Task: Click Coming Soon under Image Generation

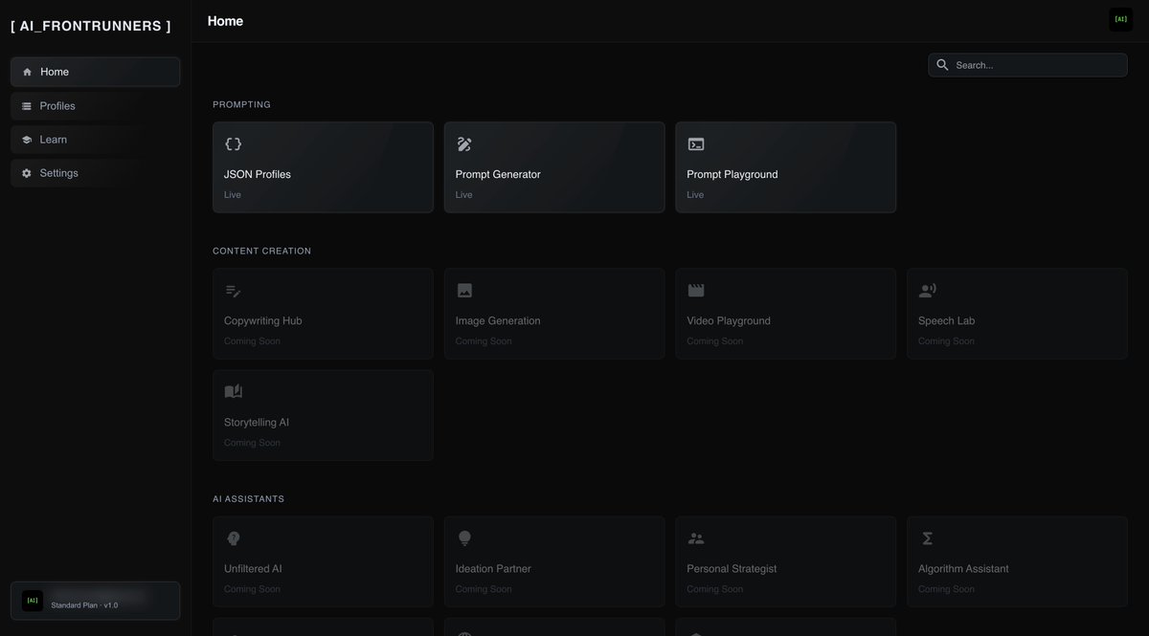Action: 484,341
